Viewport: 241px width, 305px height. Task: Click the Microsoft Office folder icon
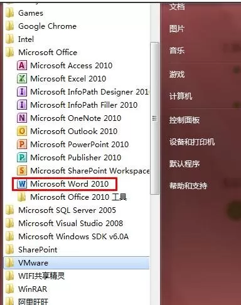coord(10,53)
